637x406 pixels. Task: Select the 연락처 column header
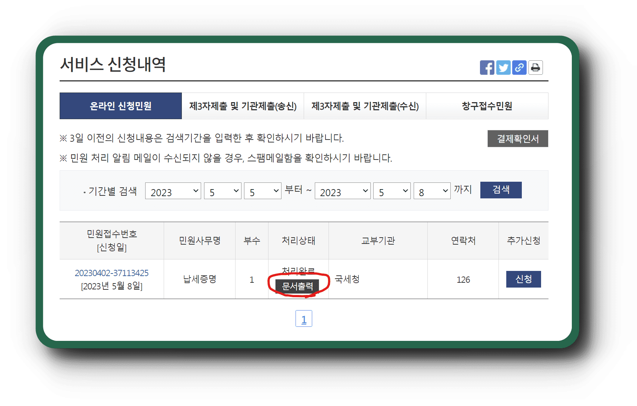(463, 241)
